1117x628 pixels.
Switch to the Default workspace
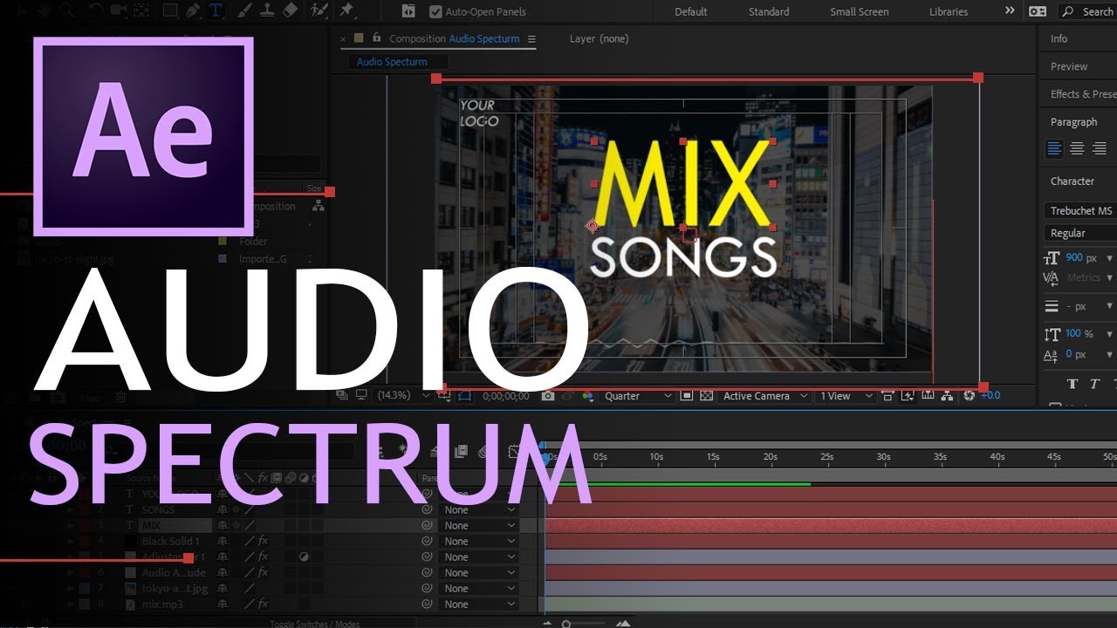[691, 12]
